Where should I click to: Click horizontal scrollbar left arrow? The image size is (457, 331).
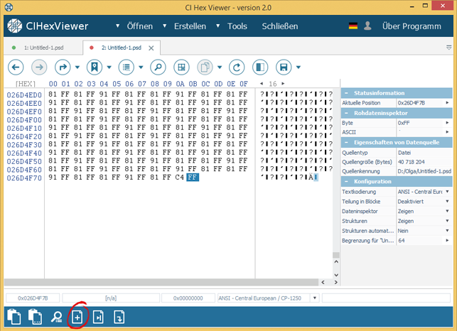[323, 282]
